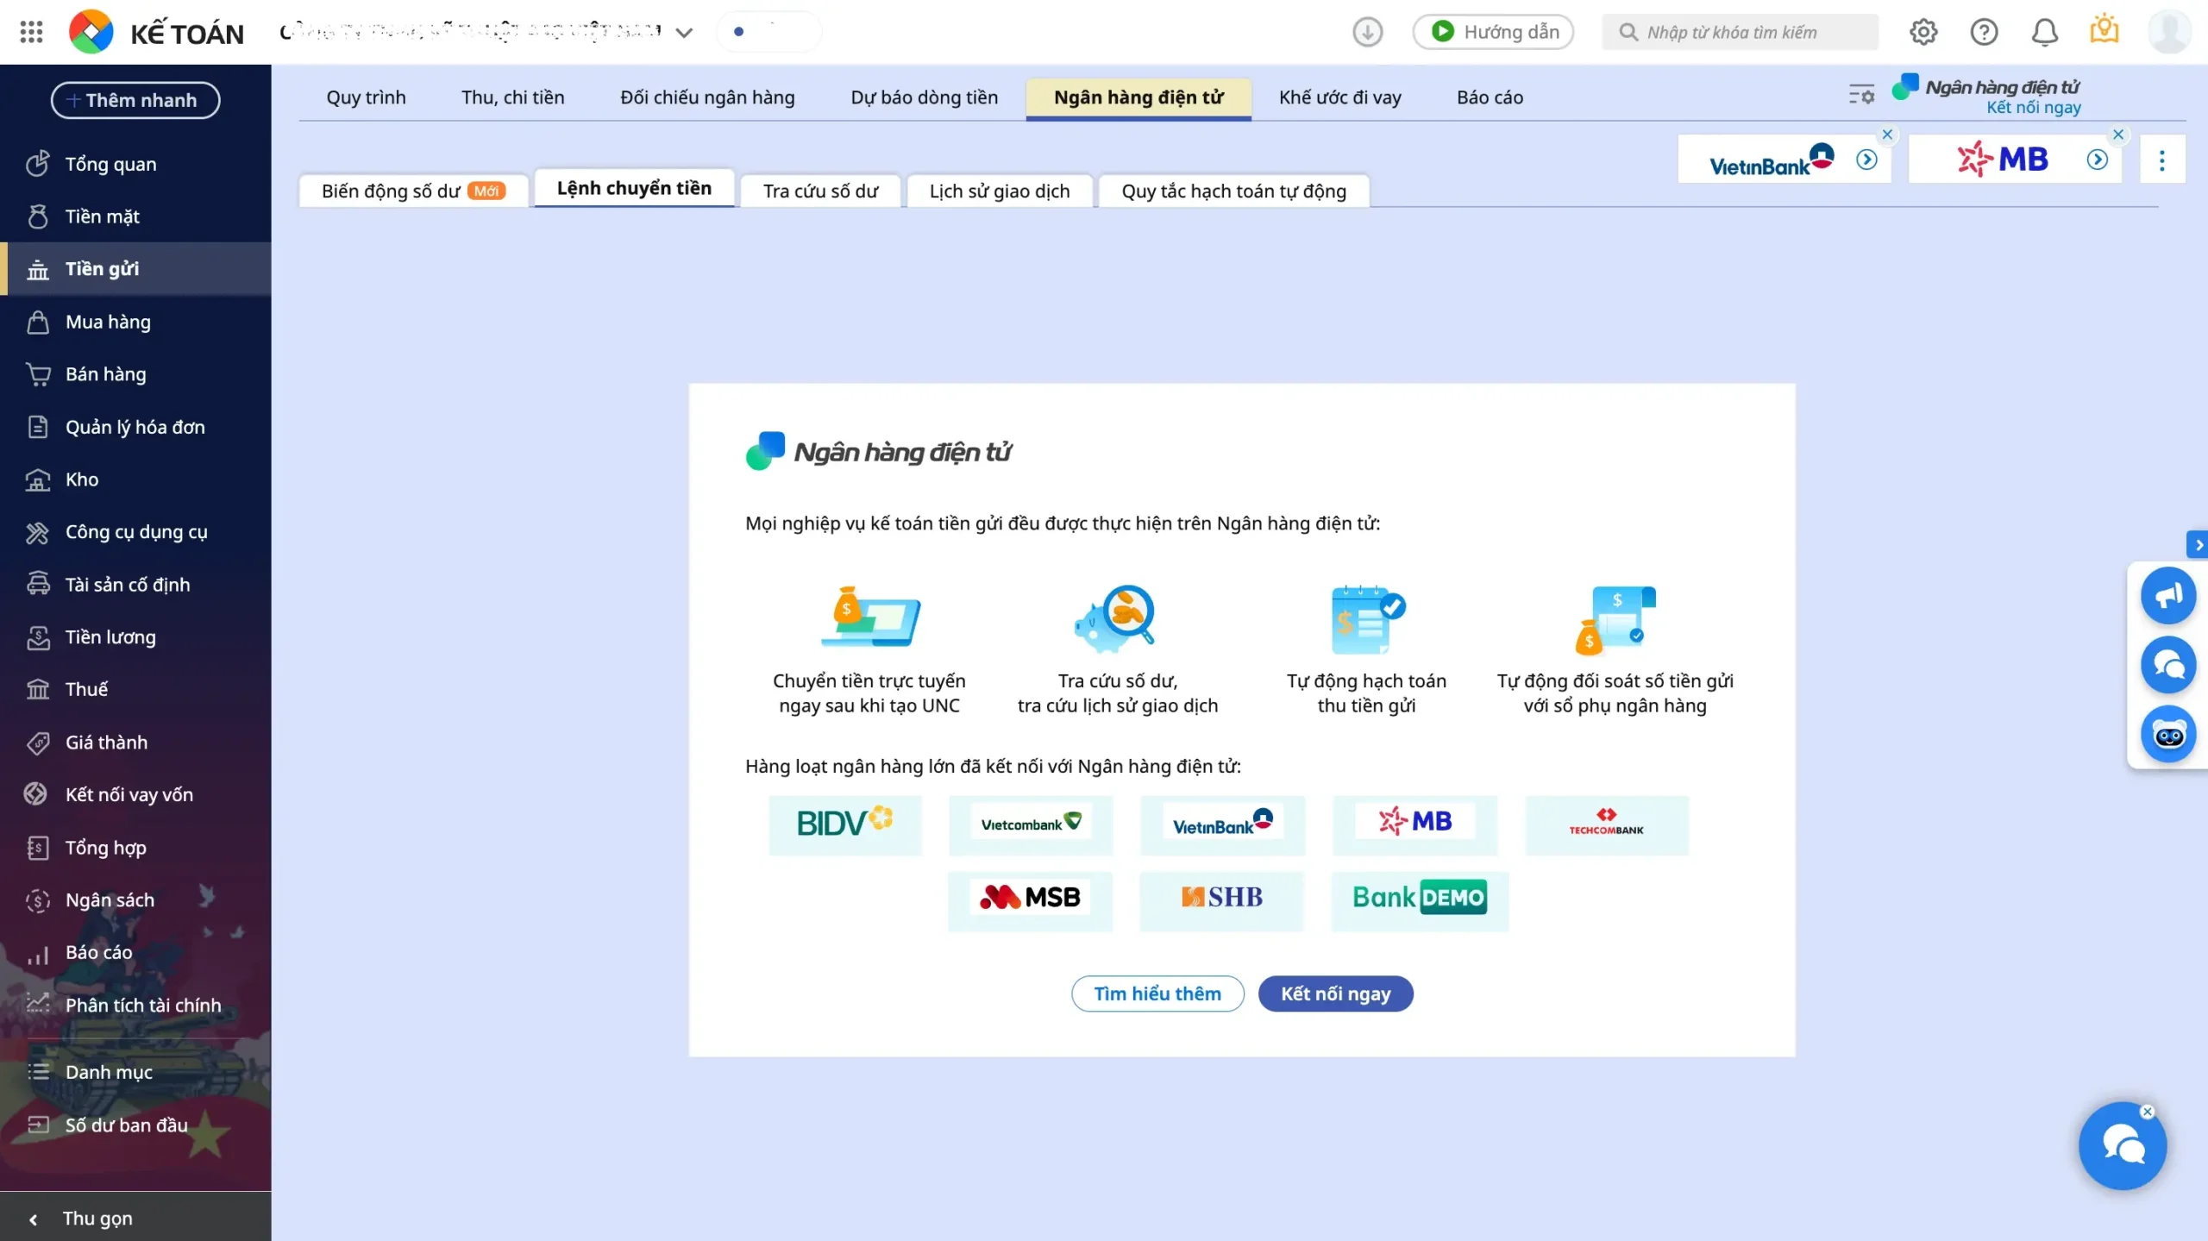The height and width of the screenshot is (1241, 2208).
Task: Select the BIDV bank logo
Action: pyautogui.click(x=845, y=825)
